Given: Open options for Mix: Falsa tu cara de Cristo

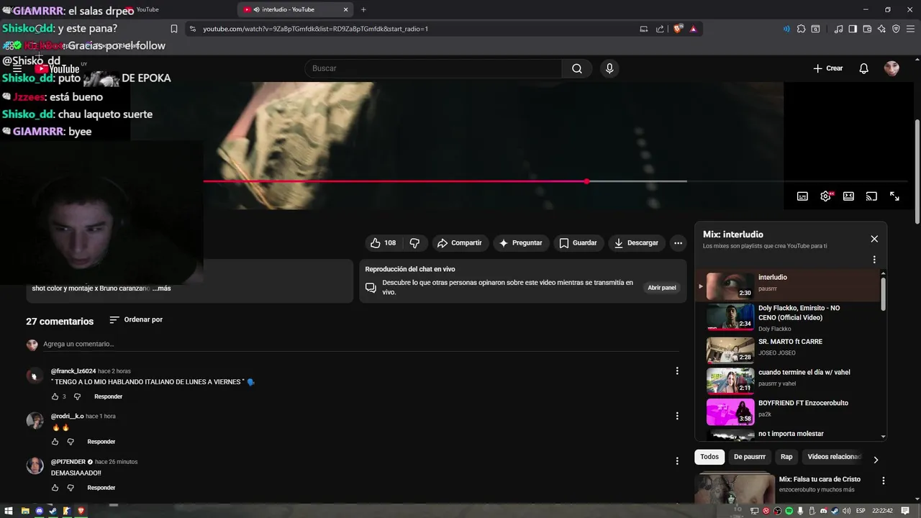Looking at the screenshot, I should click(x=884, y=481).
